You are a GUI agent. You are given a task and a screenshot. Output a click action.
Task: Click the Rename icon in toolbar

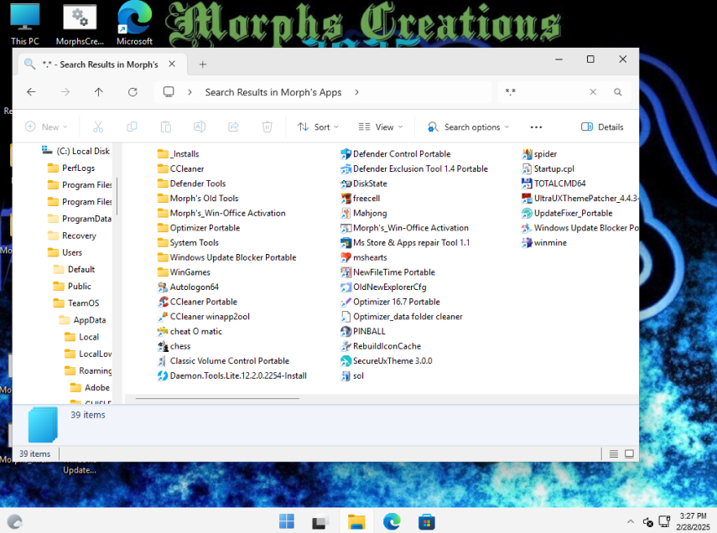200,127
